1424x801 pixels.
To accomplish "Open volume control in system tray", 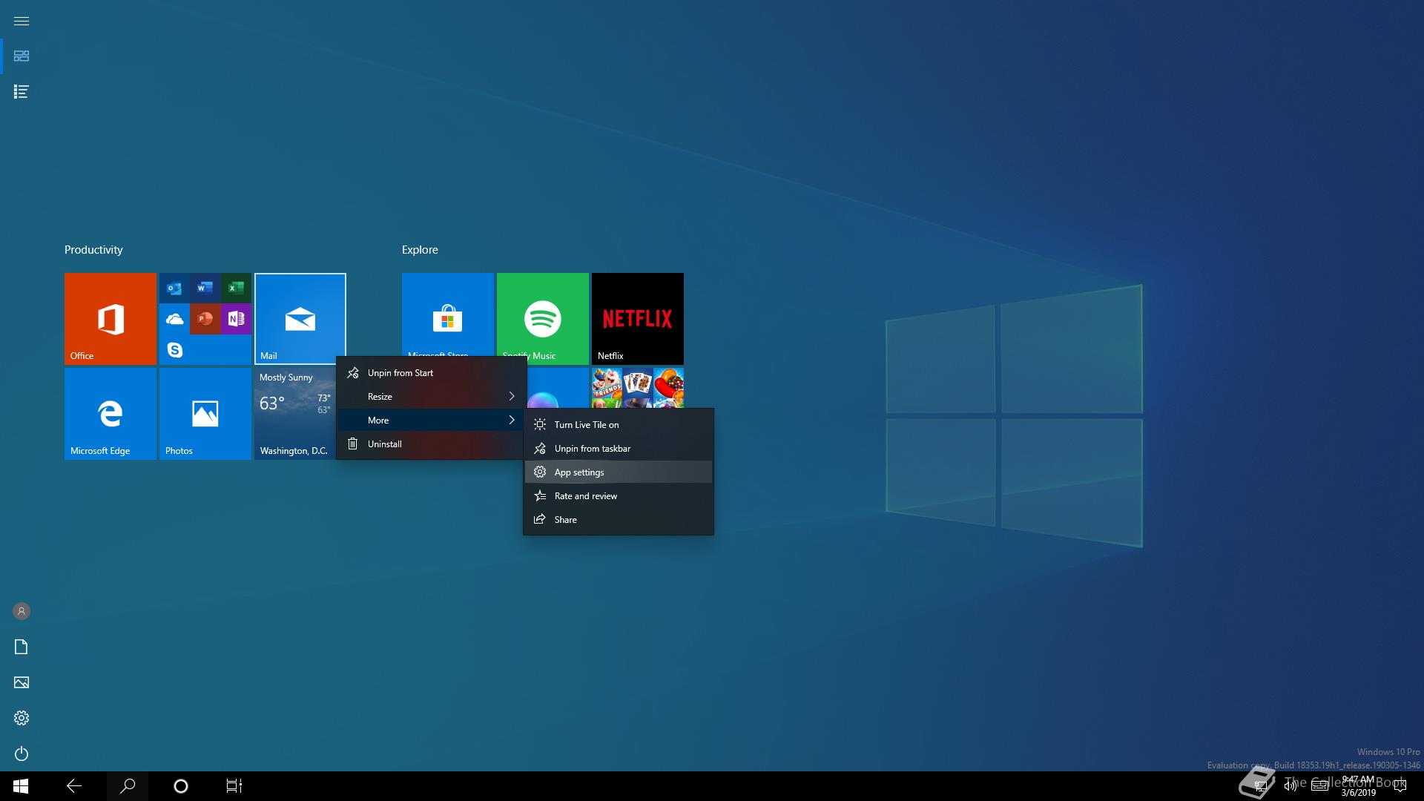I will point(1290,786).
